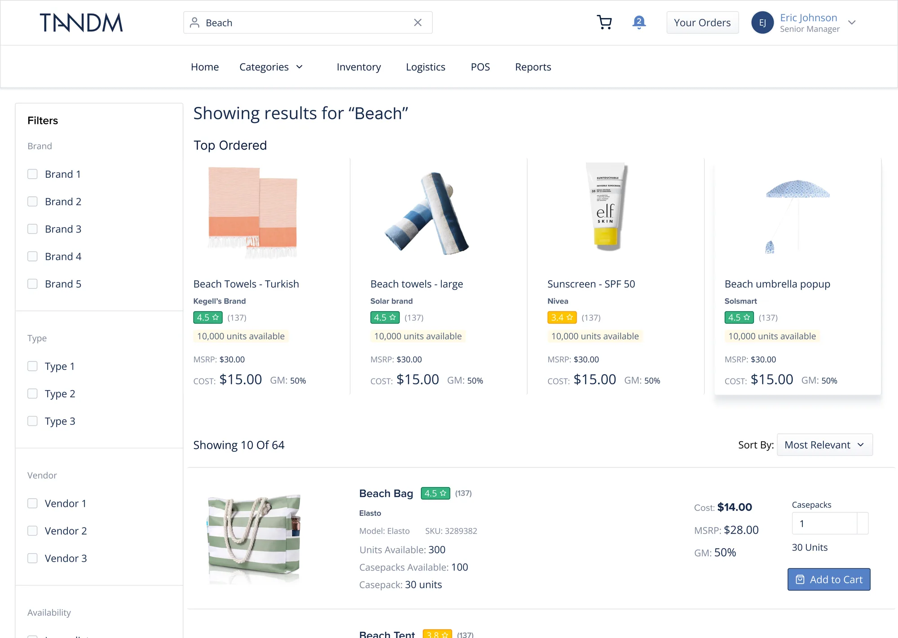Switch to the Logistics section
The image size is (898, 638).
[x=426, y=67]
